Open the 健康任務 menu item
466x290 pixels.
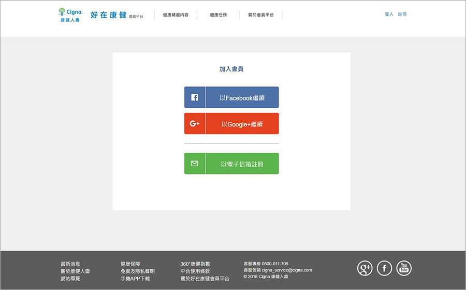click(x=218, y=15)
